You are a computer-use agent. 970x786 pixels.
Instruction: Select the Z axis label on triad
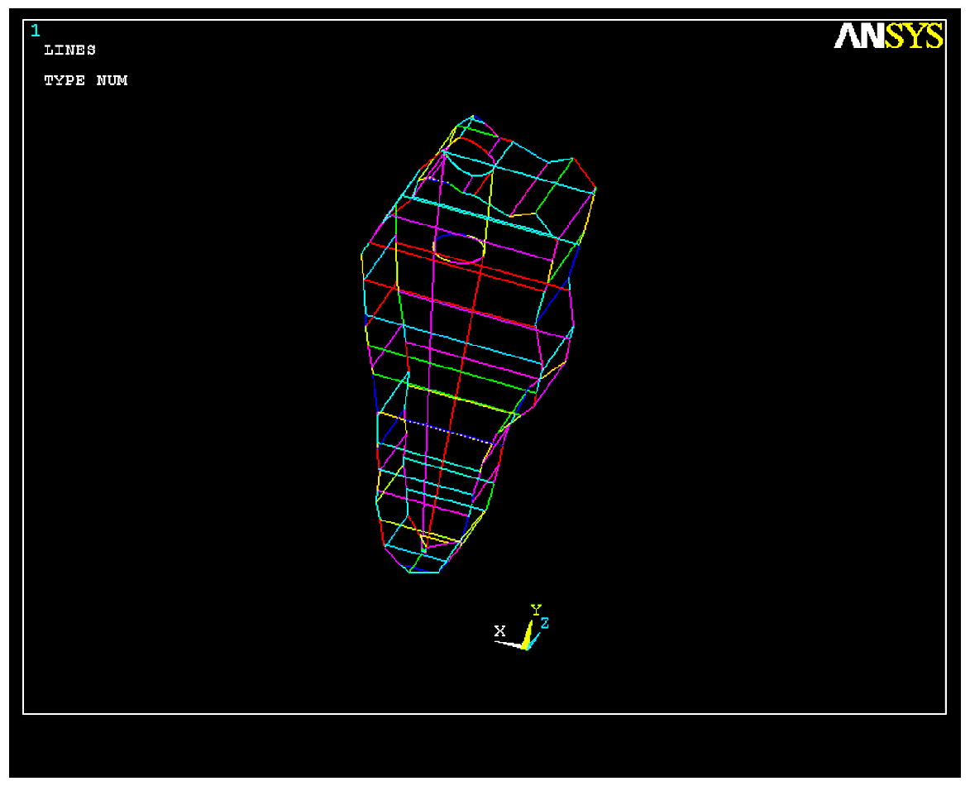coord(545,623)
